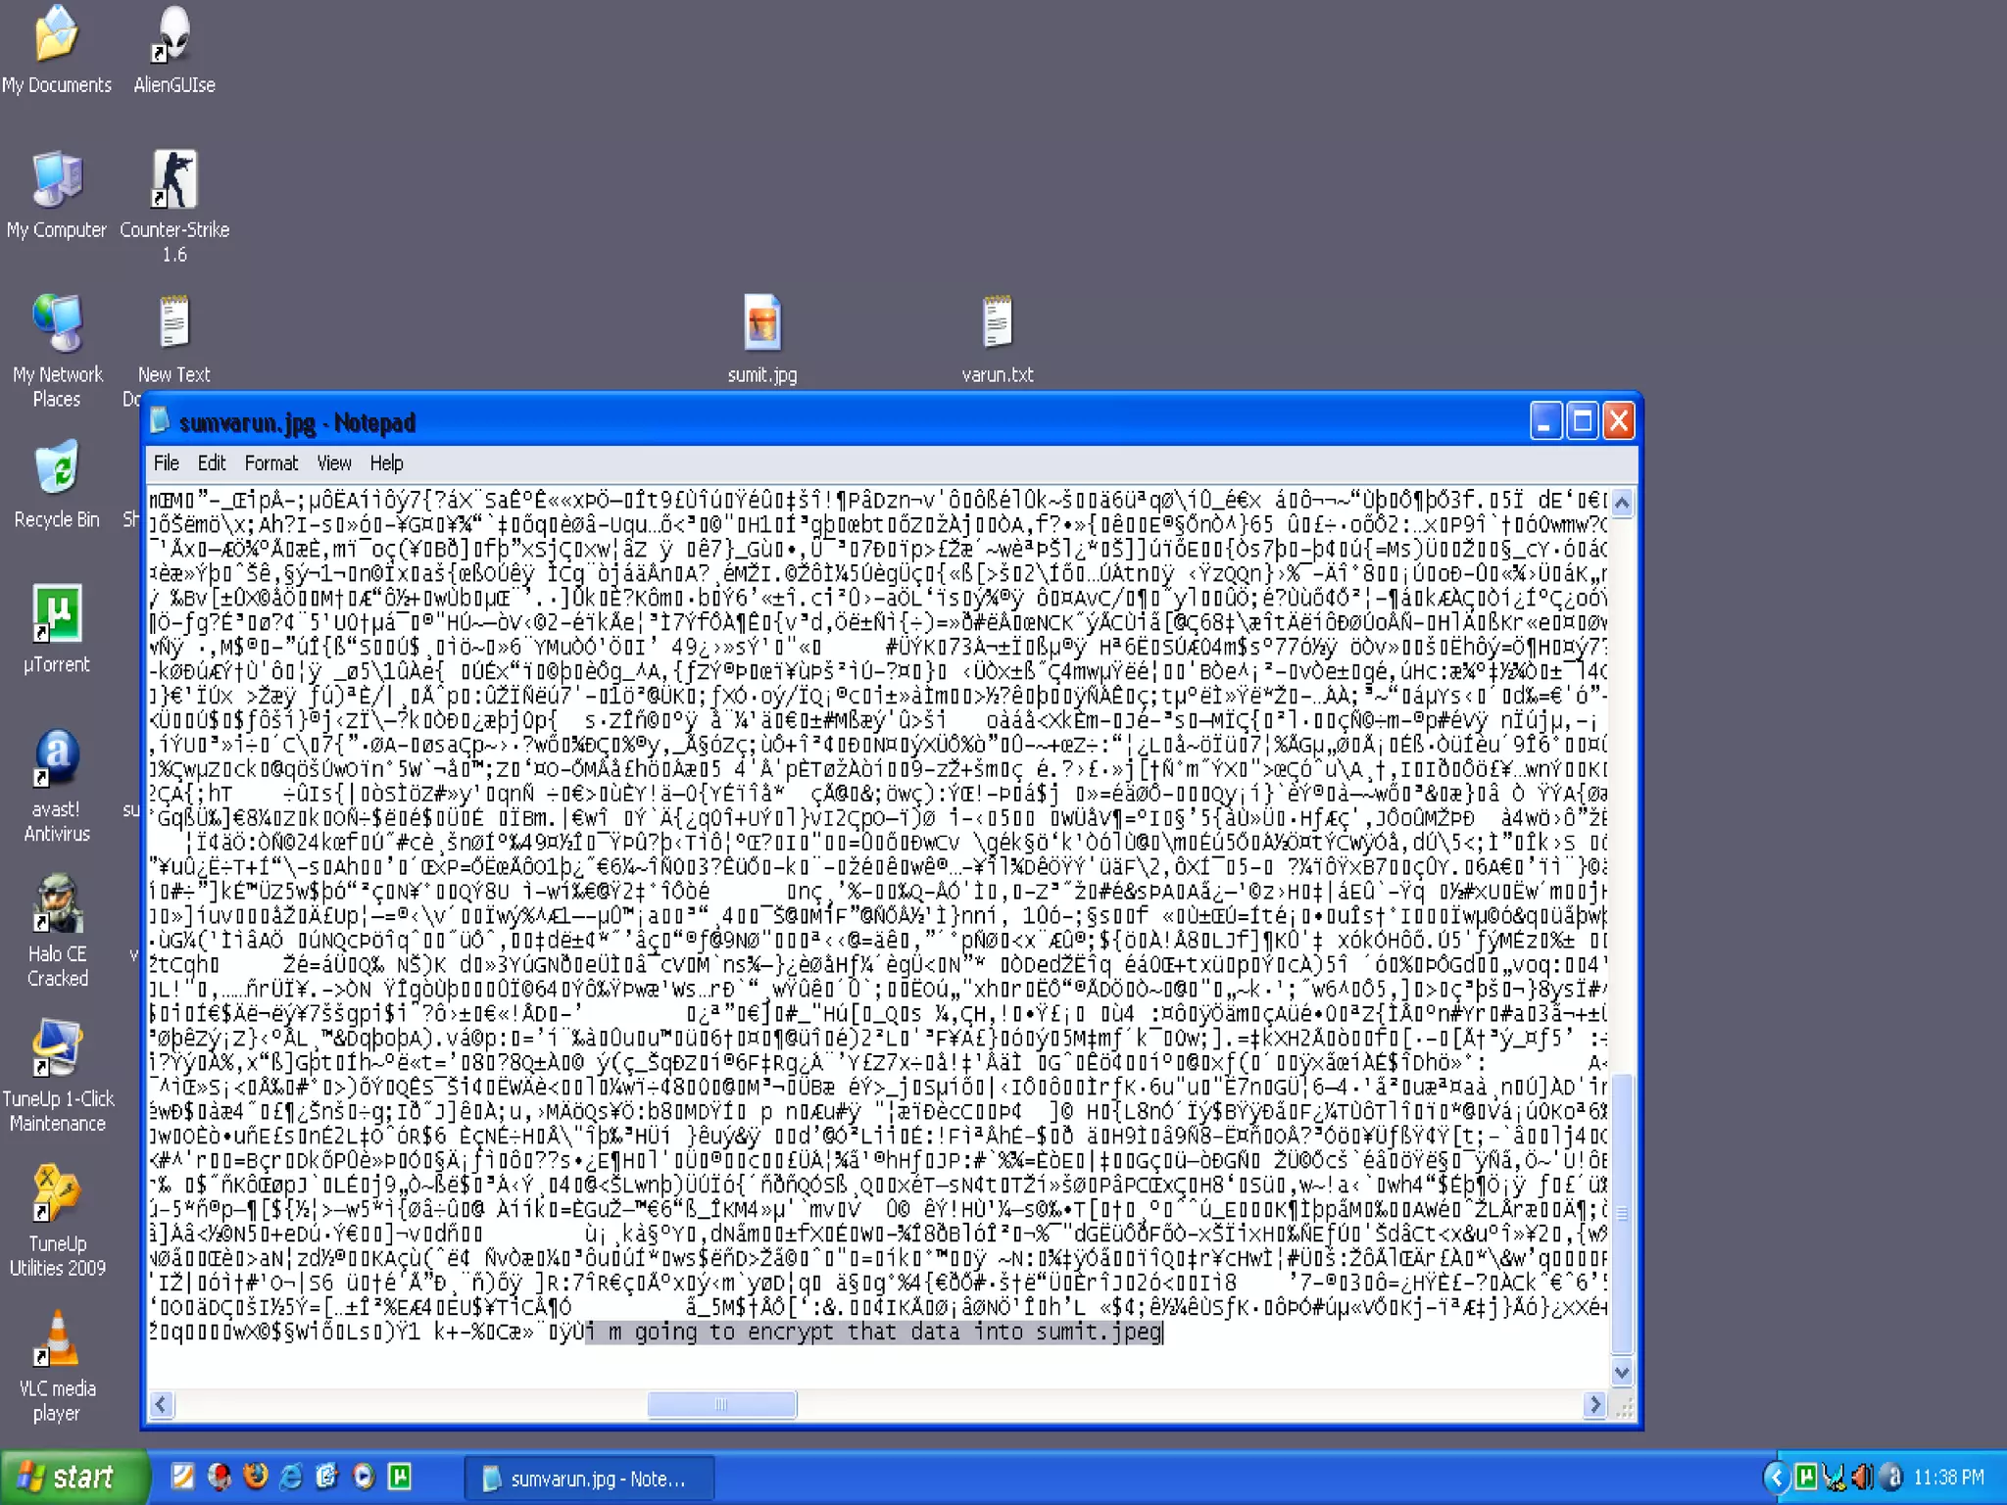Click the horizontal scrollbar thumb
2007x1505 pixels.
coord(721,1404)
